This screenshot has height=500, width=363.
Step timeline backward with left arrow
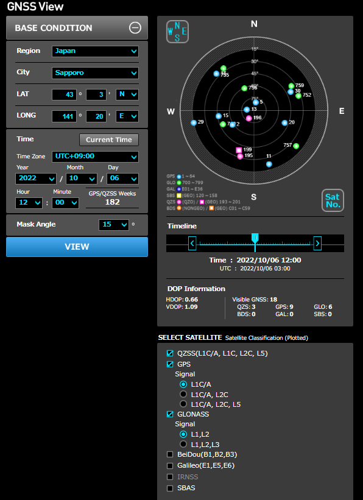point(192,244)
